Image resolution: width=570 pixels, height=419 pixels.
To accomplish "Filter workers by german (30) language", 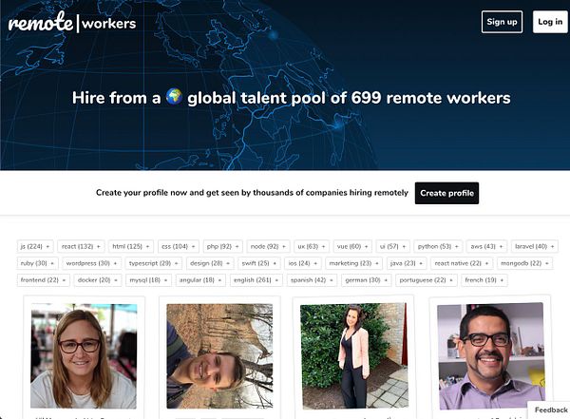I will (367, 280).
